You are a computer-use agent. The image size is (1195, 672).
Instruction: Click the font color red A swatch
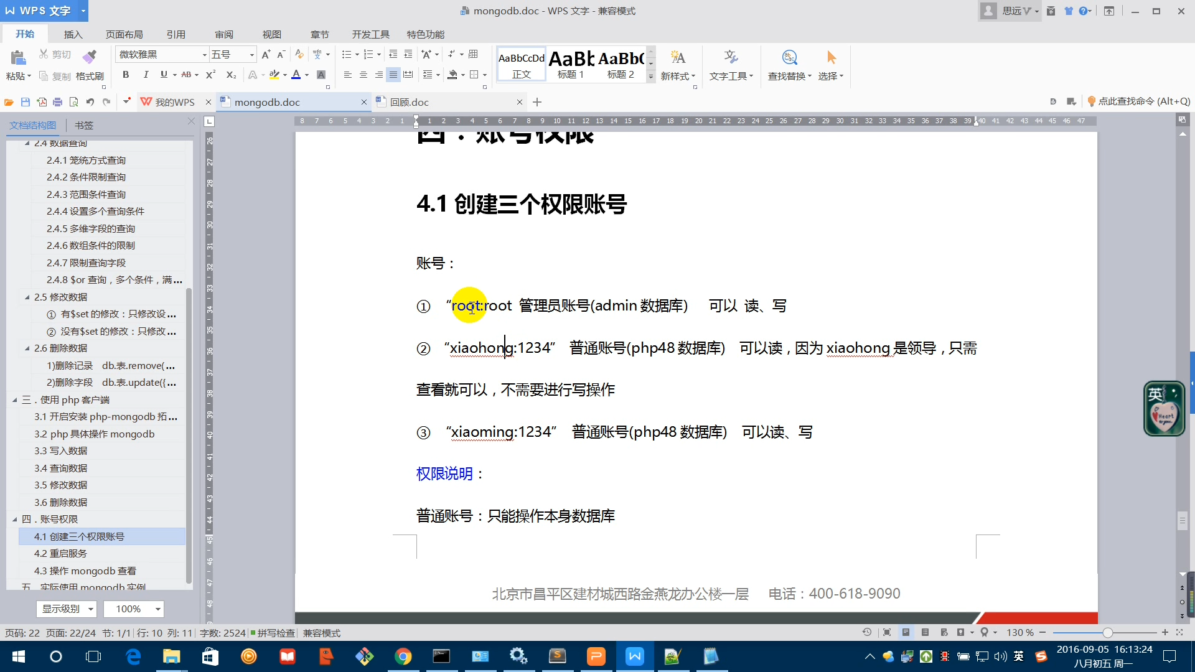pyautogui.click(x=296, y=75)
